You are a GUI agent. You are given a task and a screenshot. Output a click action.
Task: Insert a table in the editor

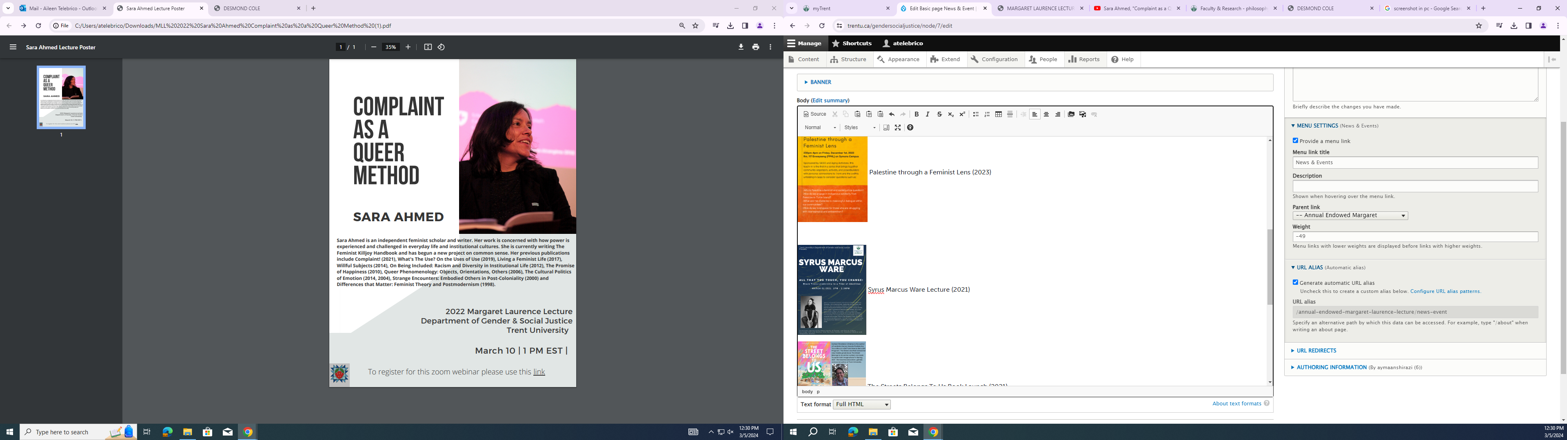998,114
